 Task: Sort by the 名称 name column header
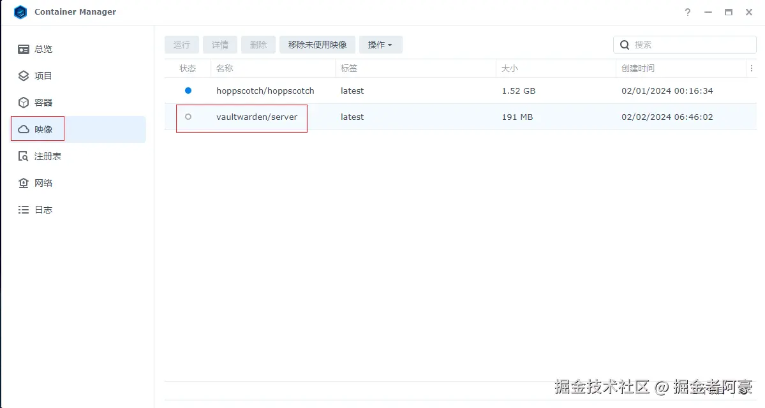click(x=272, y=69)
